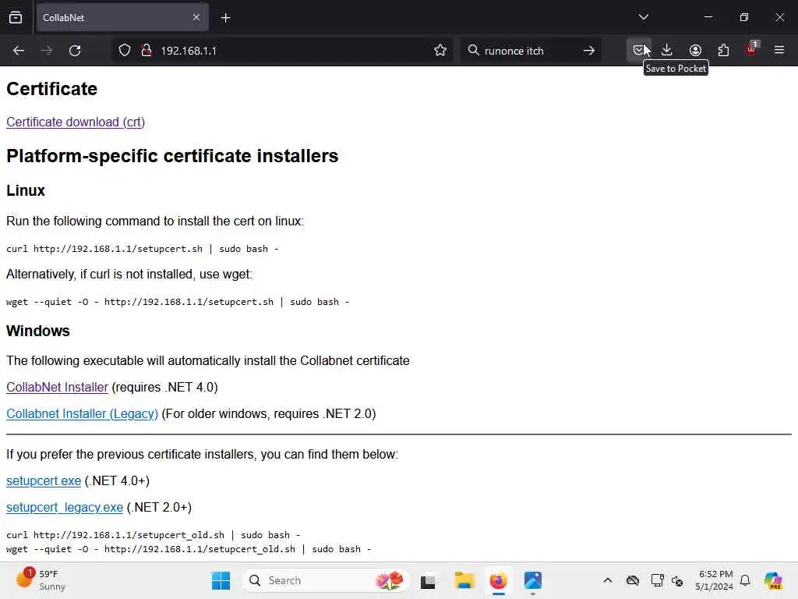View site security lock information

(147, 51)
